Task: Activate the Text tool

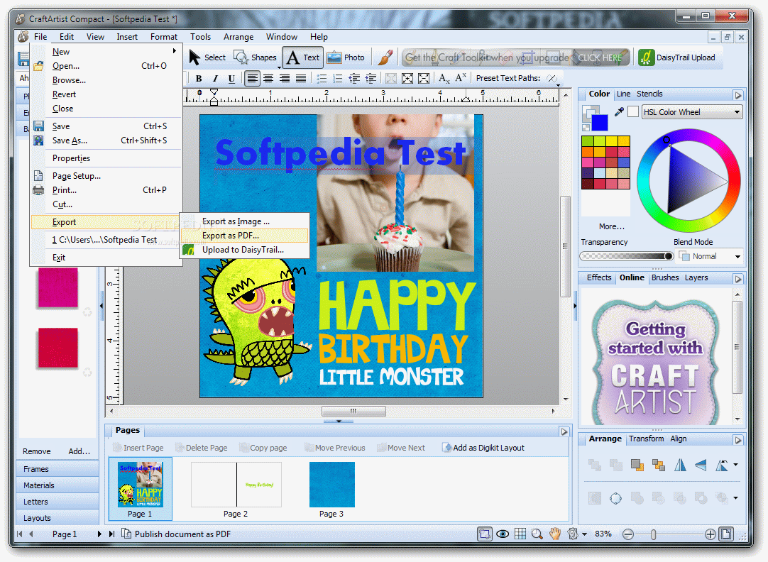Action: (302, 57)
